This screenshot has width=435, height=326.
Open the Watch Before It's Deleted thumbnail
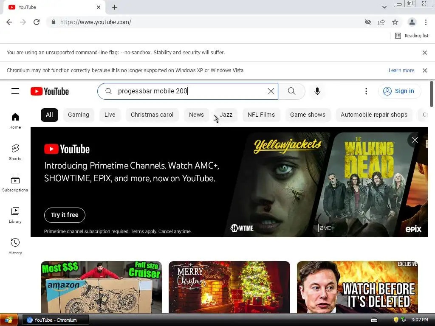(x=357, y=287)
